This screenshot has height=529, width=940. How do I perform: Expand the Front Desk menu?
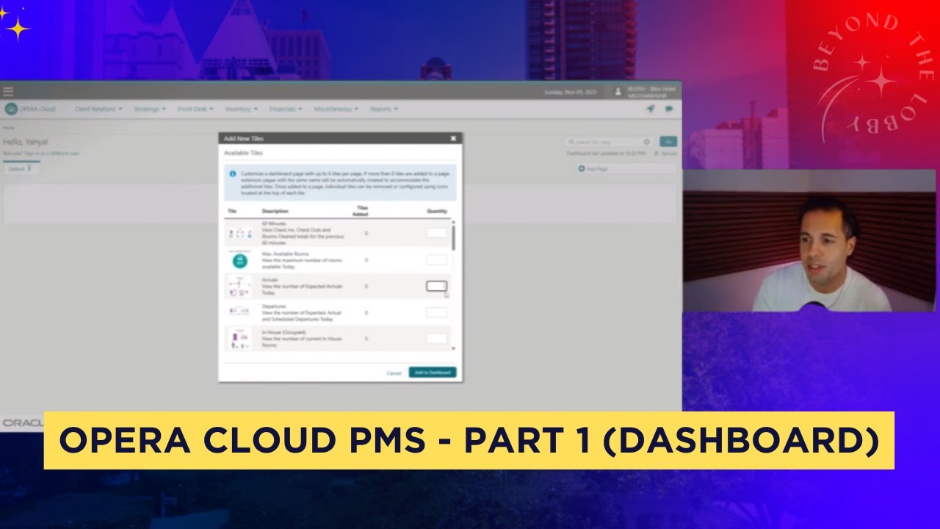[x=195, y=109]
